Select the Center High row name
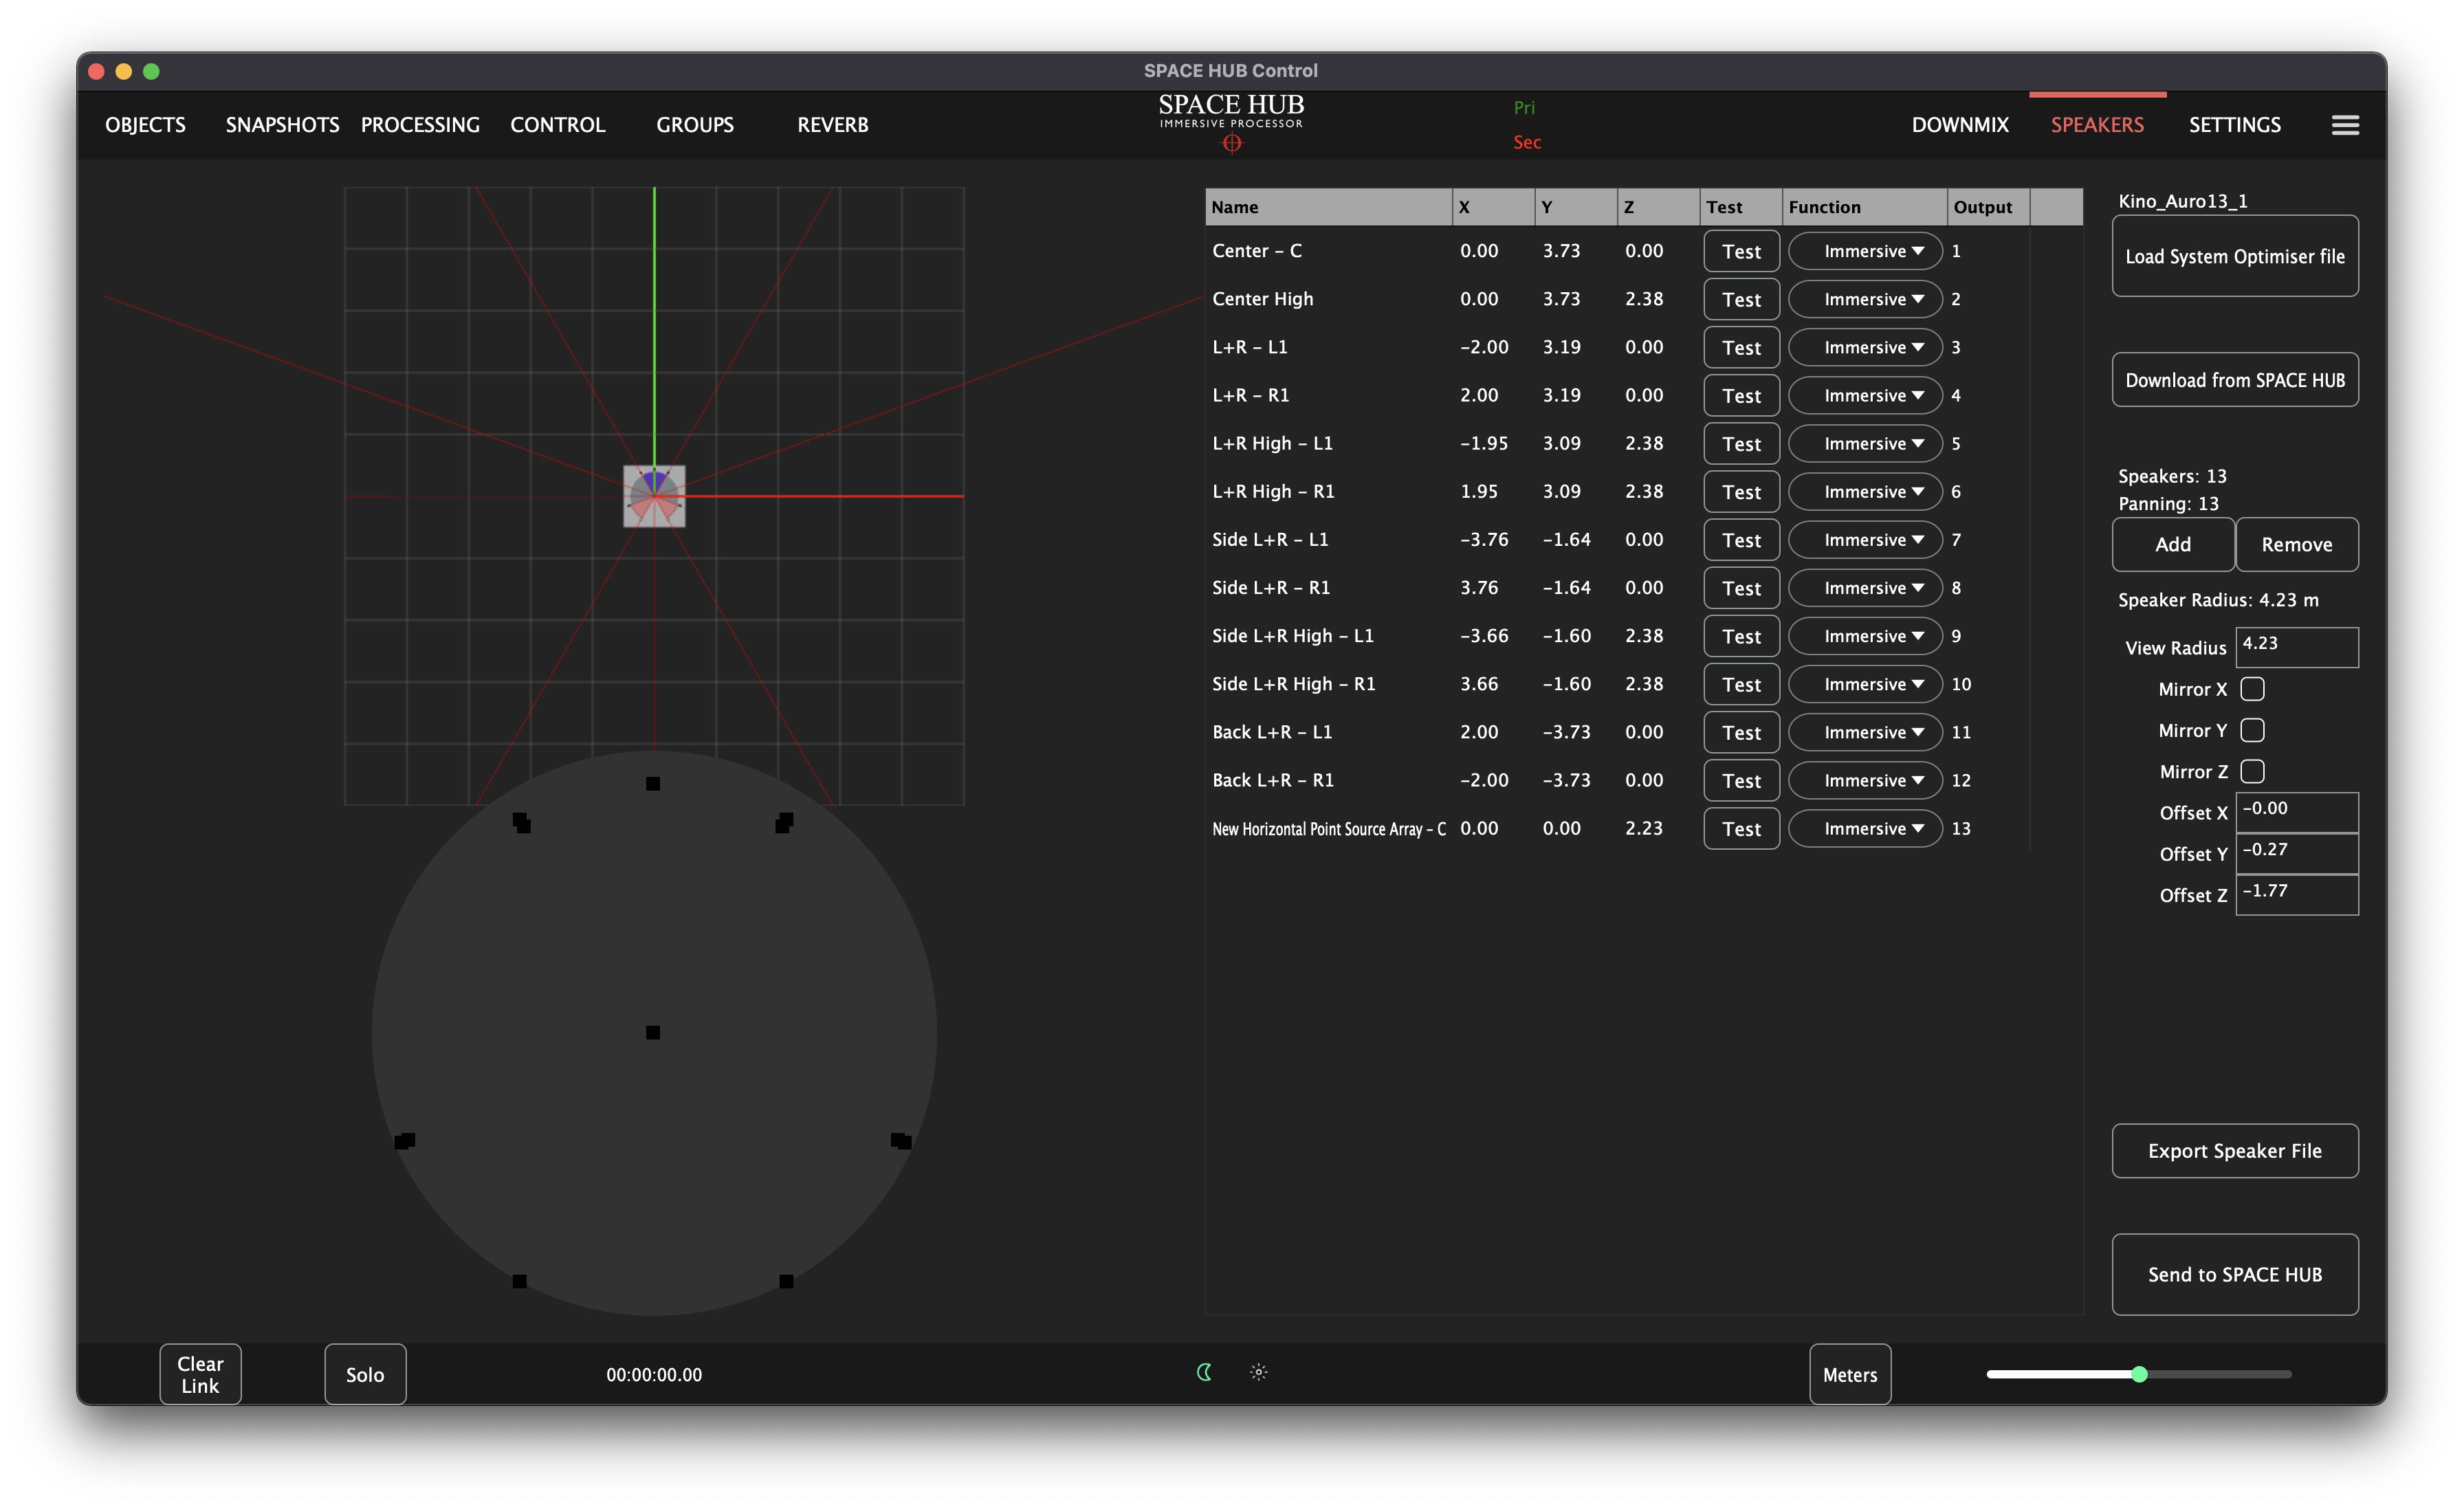 [1262, 299]
